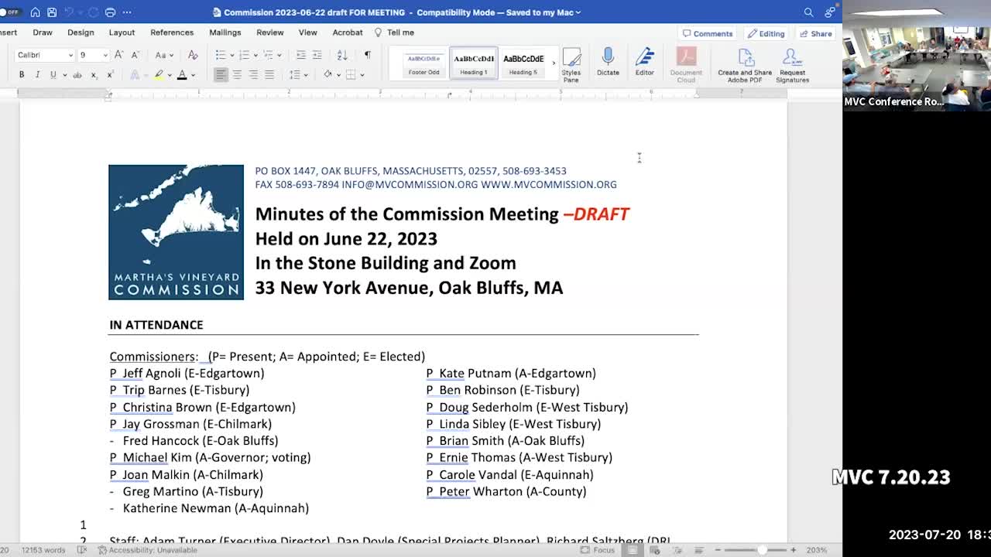This screenshot has width=991, height=557.
Task: Click the zoom slider in status bar
Action: coord(755,550)
